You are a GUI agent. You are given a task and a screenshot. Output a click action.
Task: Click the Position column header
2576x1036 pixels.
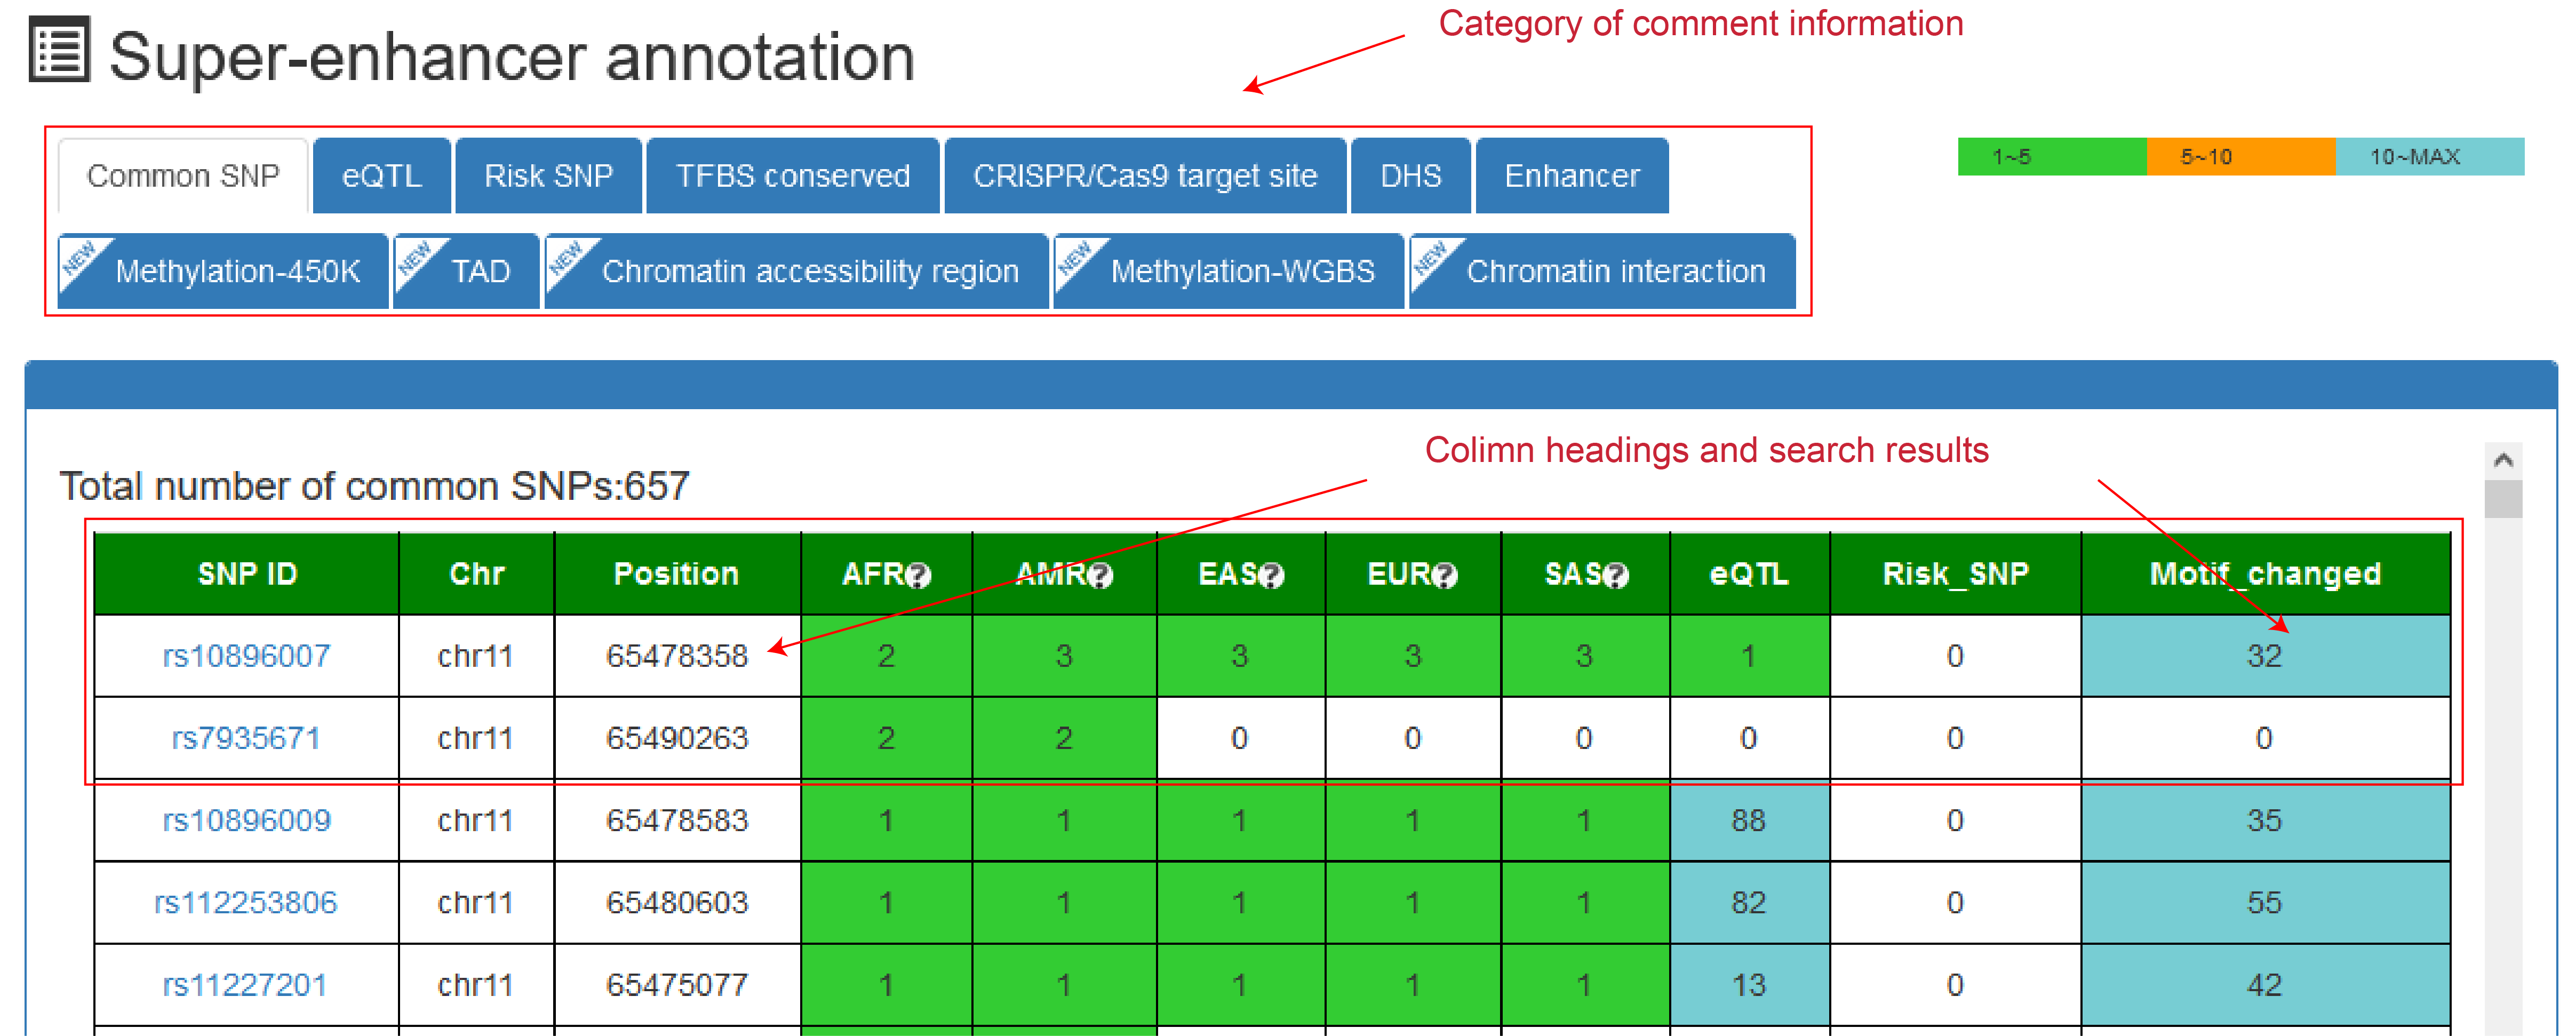coord(677,574)
